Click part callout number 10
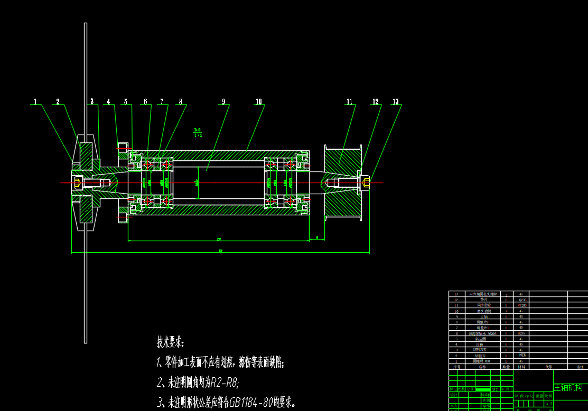588x411 pixels. click(258, 101)
